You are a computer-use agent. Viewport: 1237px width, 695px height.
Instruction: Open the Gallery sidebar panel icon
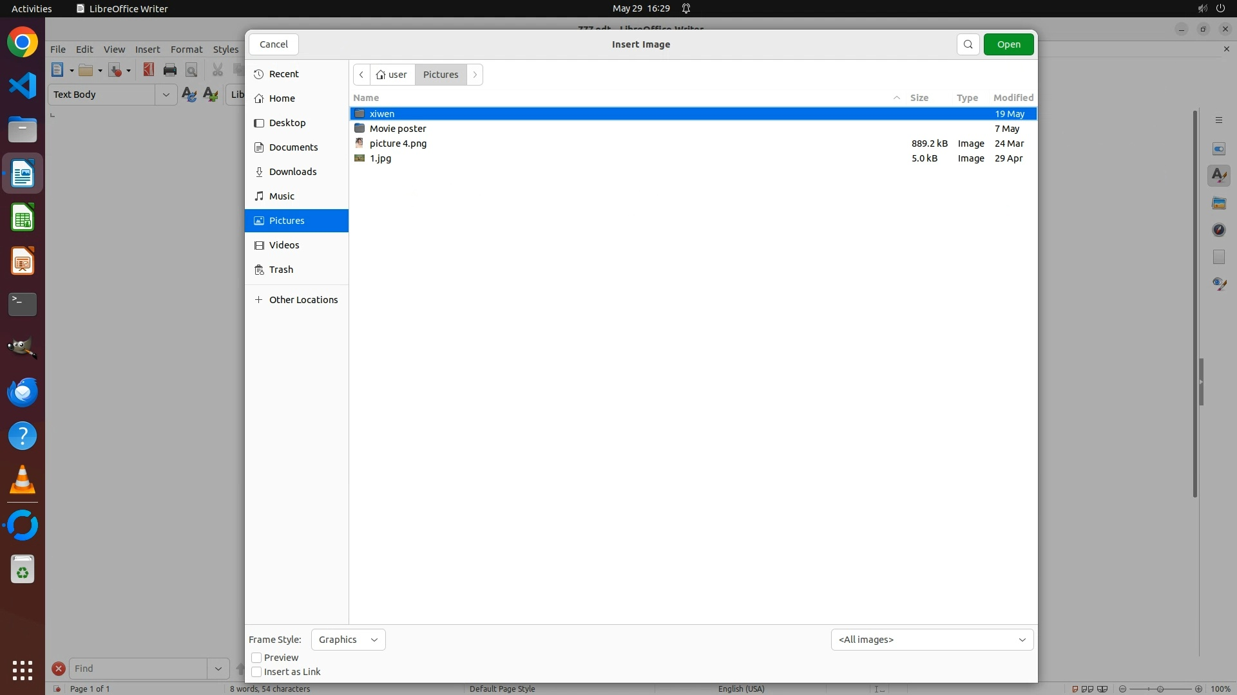[1218, 203]
